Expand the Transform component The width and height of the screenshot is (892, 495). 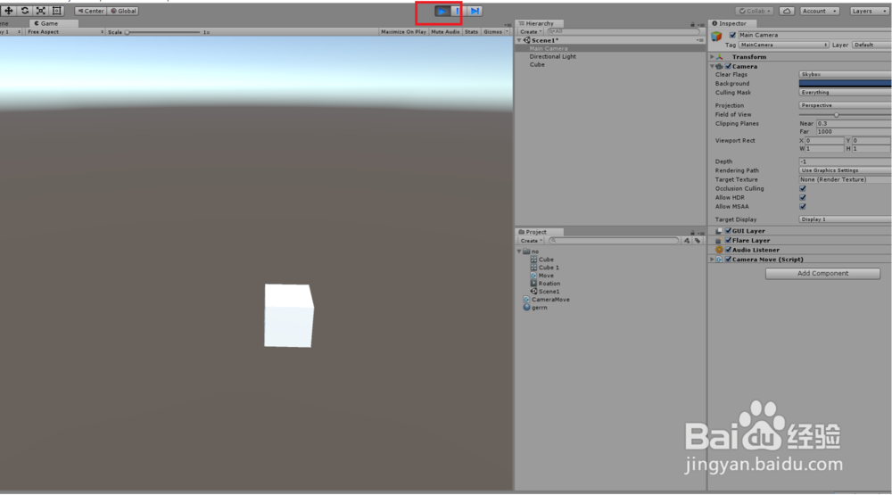coord(712,57)
